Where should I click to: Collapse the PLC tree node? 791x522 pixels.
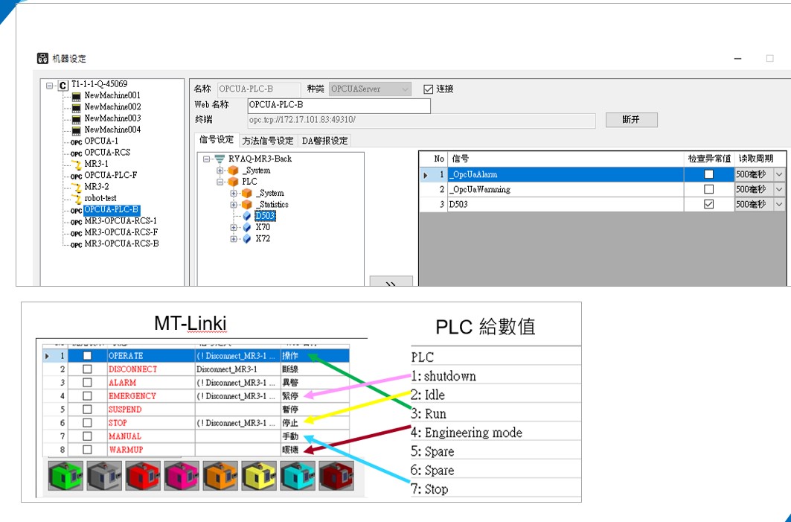220,182
